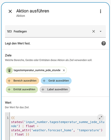Click the 123 icon before Festlegen
111x140 pixels.
(x=9, y=31)
